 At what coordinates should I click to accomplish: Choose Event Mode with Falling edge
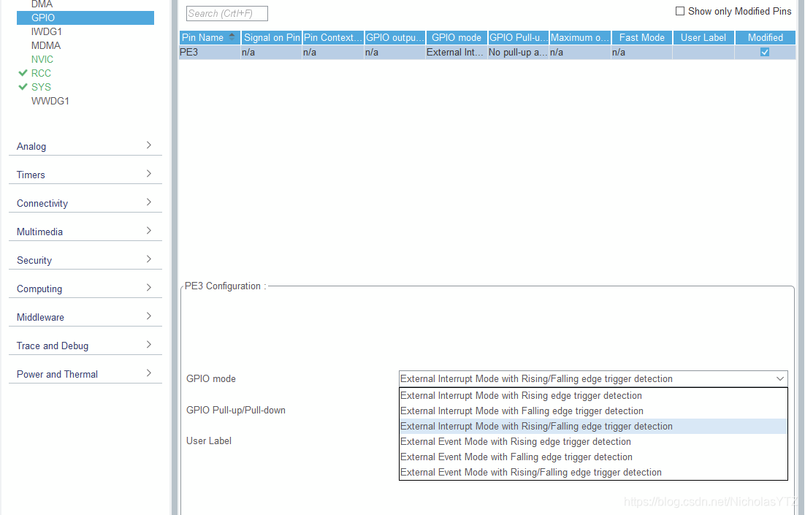[x=593, y=457]
